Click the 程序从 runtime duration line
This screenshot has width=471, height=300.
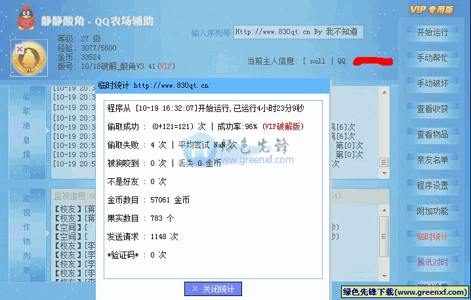click(x=206, y=108)
